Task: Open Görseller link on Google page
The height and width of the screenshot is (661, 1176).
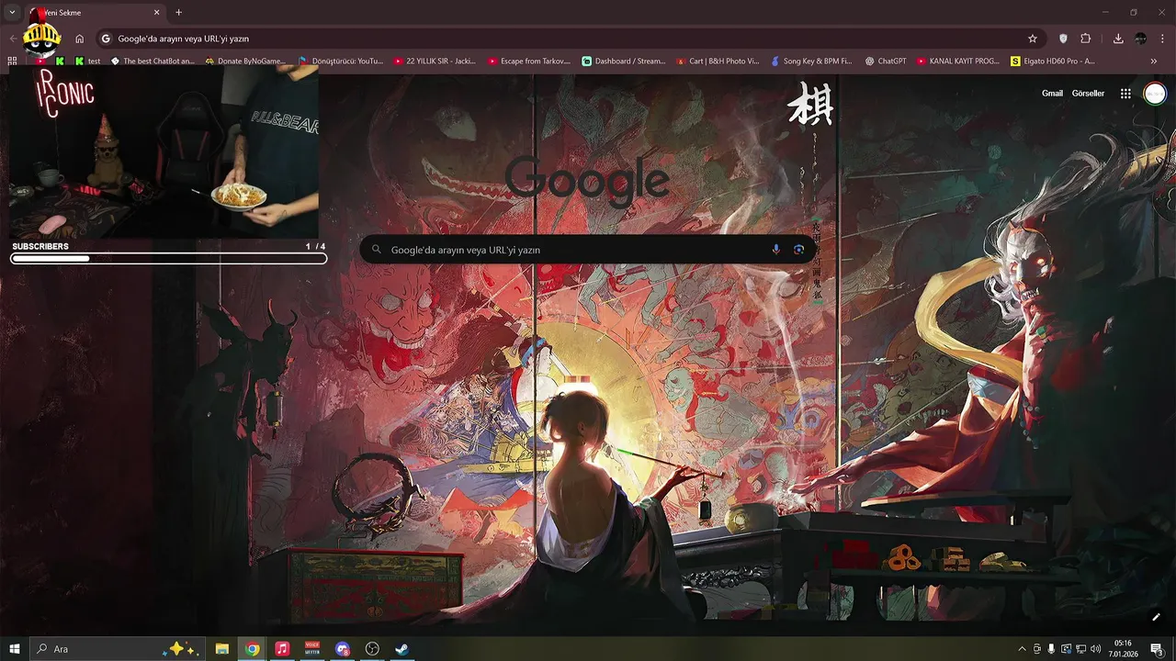Action: point(1088,94)
